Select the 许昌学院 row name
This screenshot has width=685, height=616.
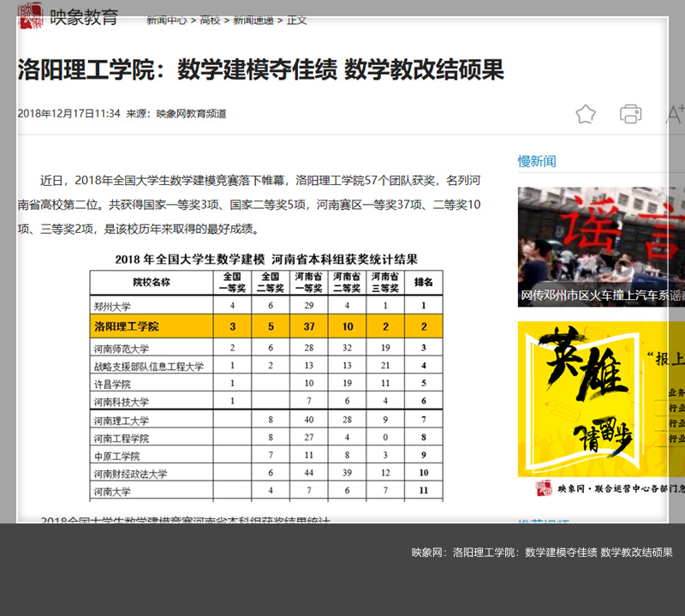click(x=112, y=384)
